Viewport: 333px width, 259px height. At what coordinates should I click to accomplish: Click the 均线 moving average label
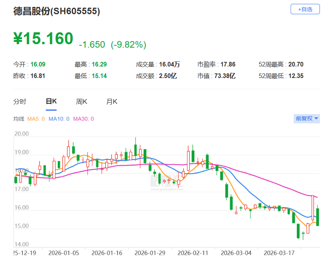tap(19, 119)
